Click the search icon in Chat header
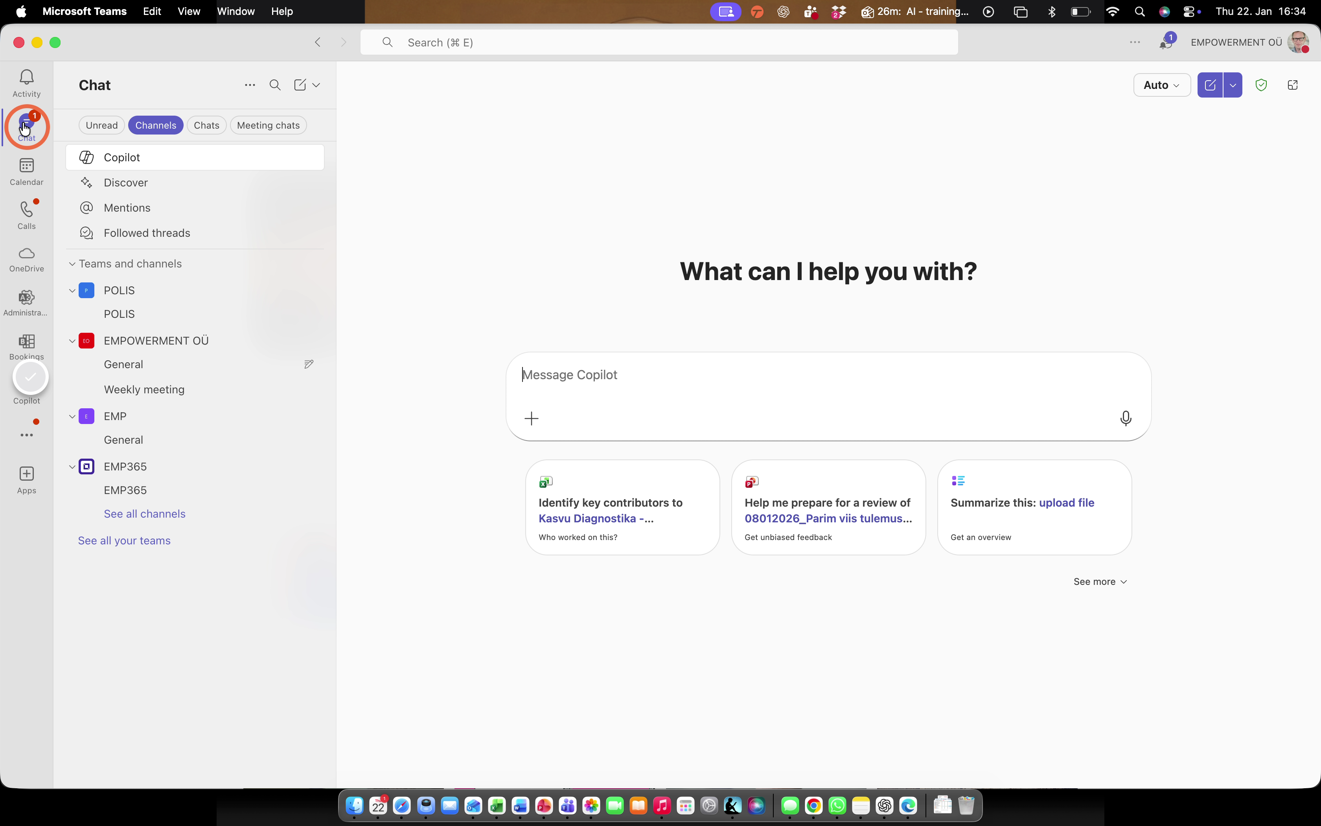The height and width of the screenshot is (826, 1321). [x=275, y=85]
